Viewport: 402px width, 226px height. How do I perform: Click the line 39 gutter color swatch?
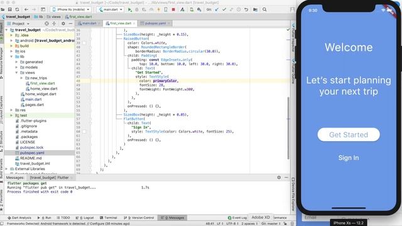[84, 43]
